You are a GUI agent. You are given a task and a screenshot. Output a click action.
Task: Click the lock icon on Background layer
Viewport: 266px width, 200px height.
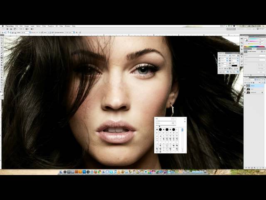click(262, 92)
